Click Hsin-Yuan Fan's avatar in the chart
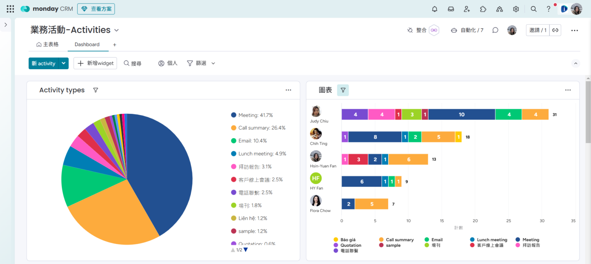591x264 pixels. pyautogui.click(x=316, y=156)
